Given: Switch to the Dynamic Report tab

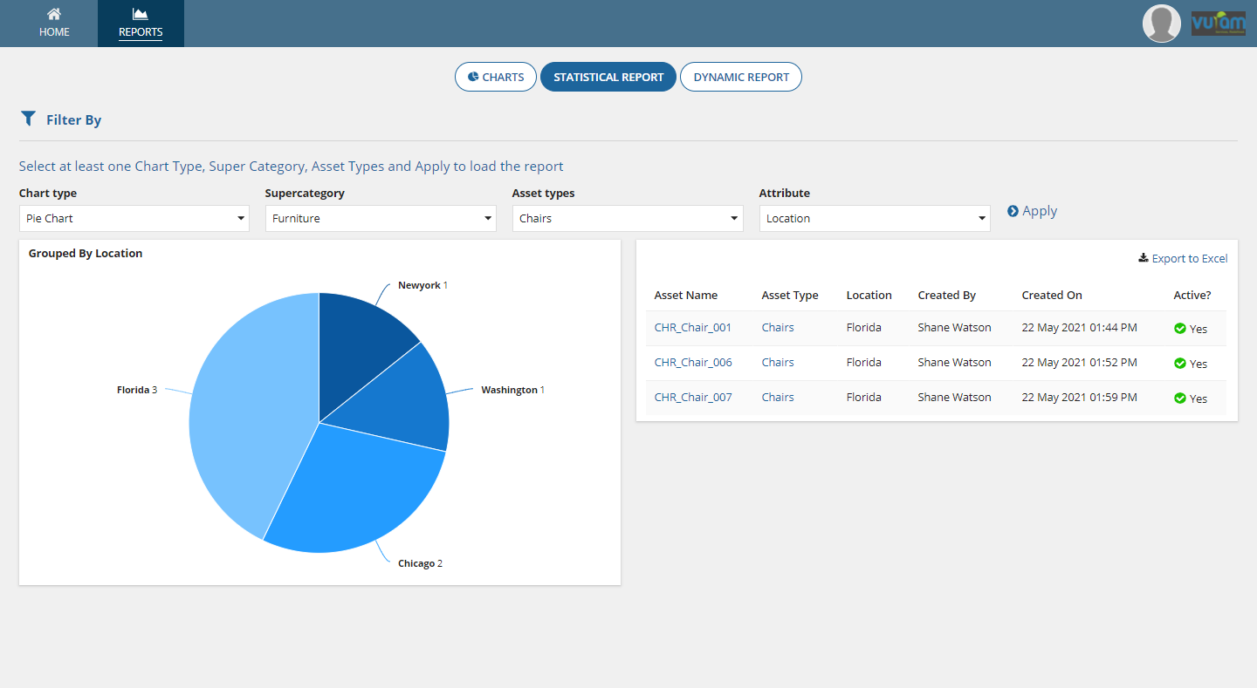Looking at the screenshot, I should pyautogui.click(x=740, y=77).
